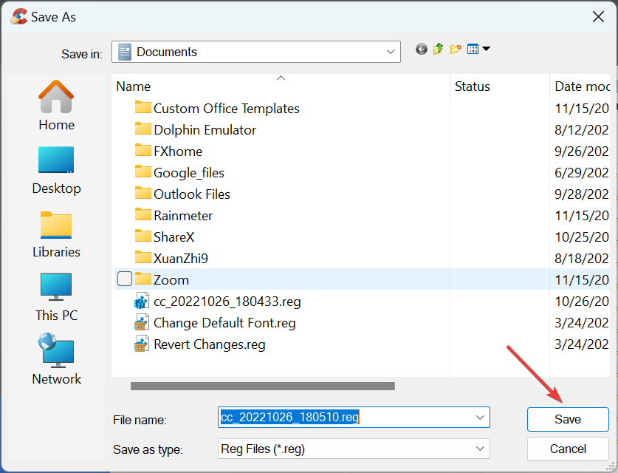Tick the checkbox beside Zoom folder
618x473 pixels.
tap(125, 279)
